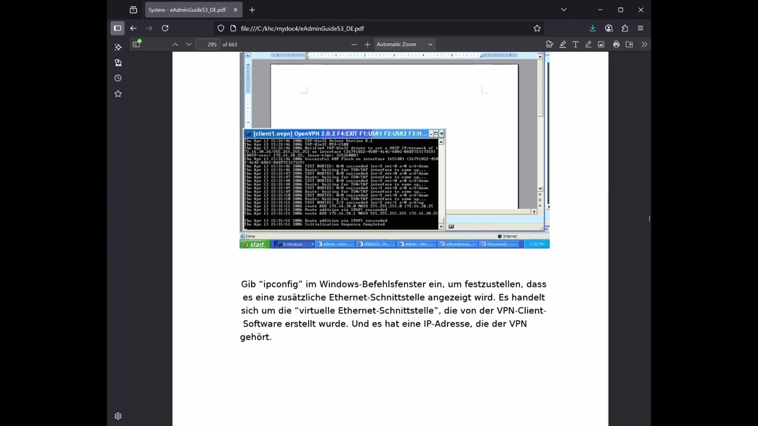Show synced tabs in the sidebar

pos(118,62)
